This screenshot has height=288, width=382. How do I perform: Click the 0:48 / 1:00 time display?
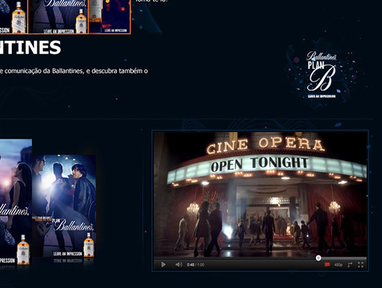click(195, 264)
